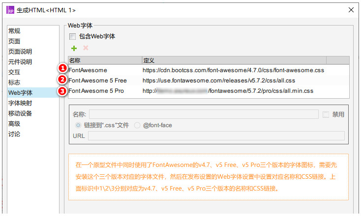Select the @font-face radio option
The image size is (361, 217).
[137, 125]
